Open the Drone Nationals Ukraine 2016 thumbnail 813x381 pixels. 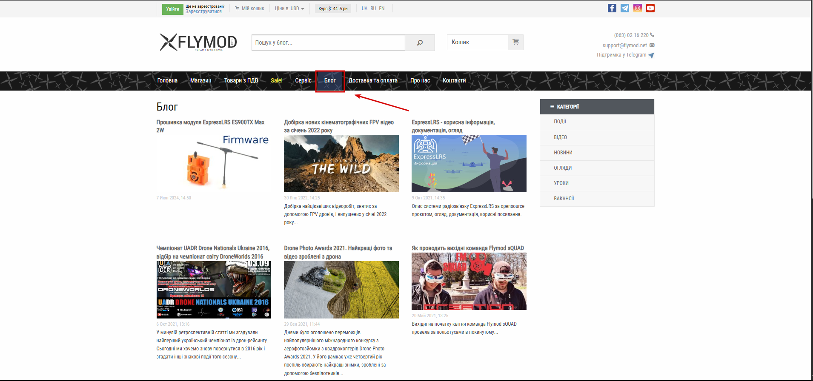pyautogui.click(x=214, y=290)
